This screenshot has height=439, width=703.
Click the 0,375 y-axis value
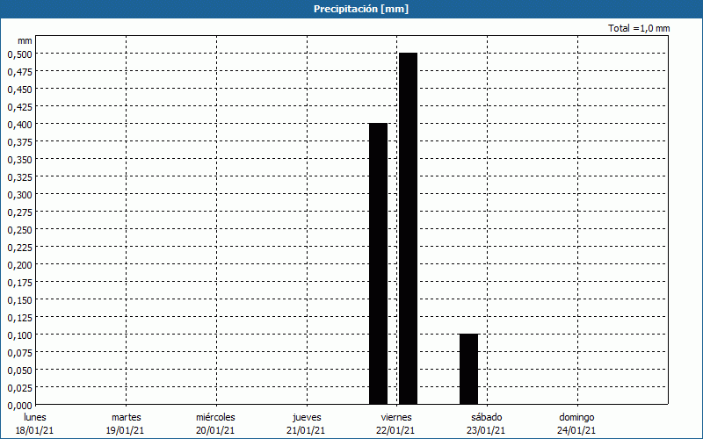click(20, 141)
